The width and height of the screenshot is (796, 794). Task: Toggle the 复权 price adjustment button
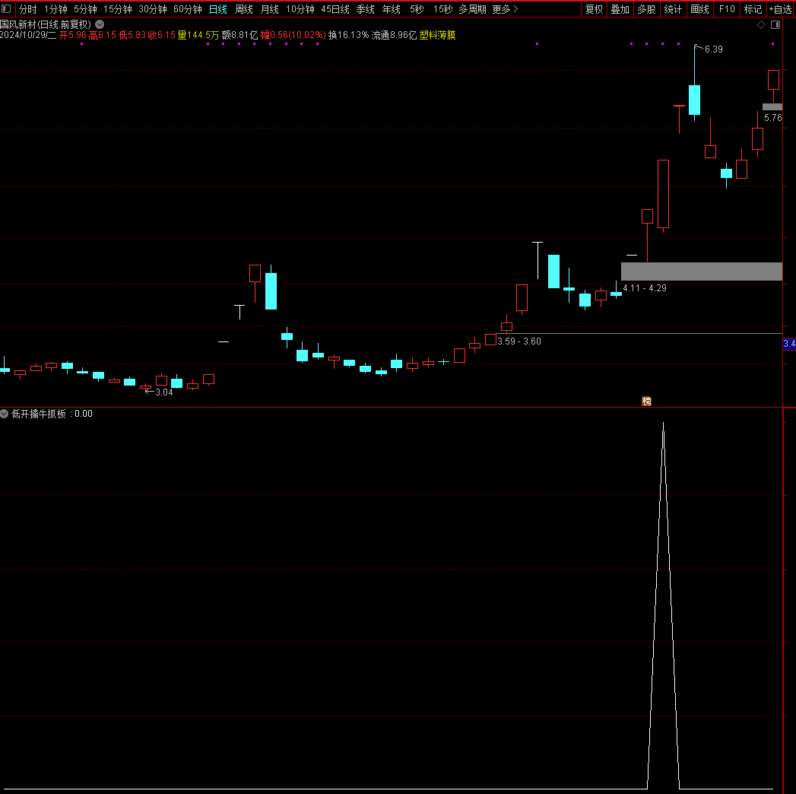[x=594, y=9]
